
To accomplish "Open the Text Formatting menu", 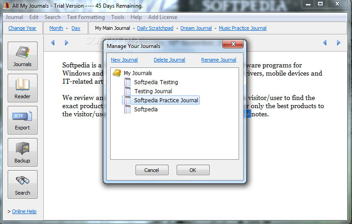I will tap(86, 17).
